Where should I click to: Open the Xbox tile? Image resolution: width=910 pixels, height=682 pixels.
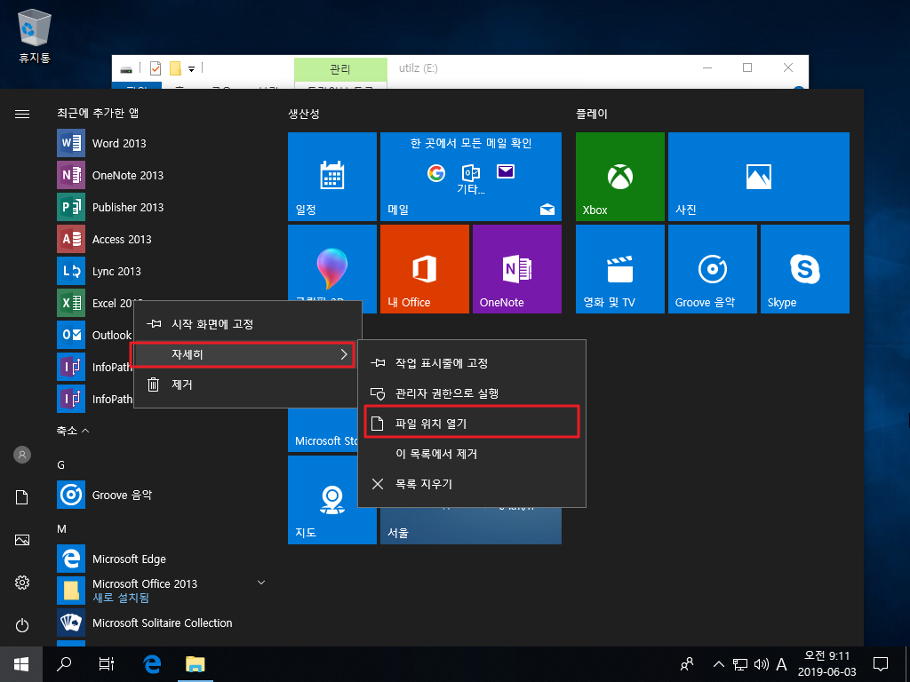[x=619, y=177]
